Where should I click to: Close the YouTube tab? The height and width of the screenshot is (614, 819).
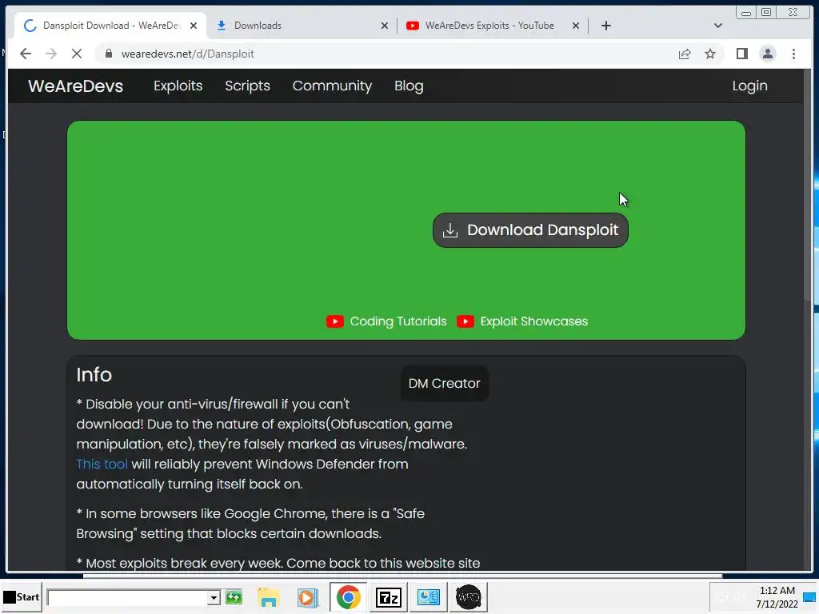coord(576,26)
